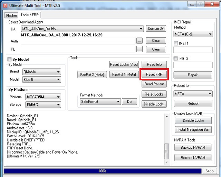221x177 pixels.
Task: Click the 100% progress bar
Action: point(103,171)
